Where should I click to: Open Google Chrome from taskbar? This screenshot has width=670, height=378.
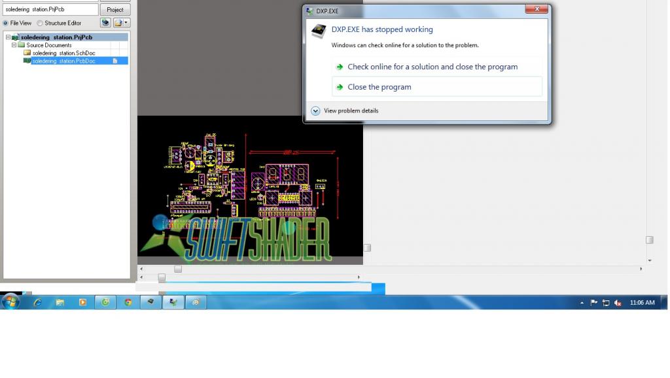point(128,302)
